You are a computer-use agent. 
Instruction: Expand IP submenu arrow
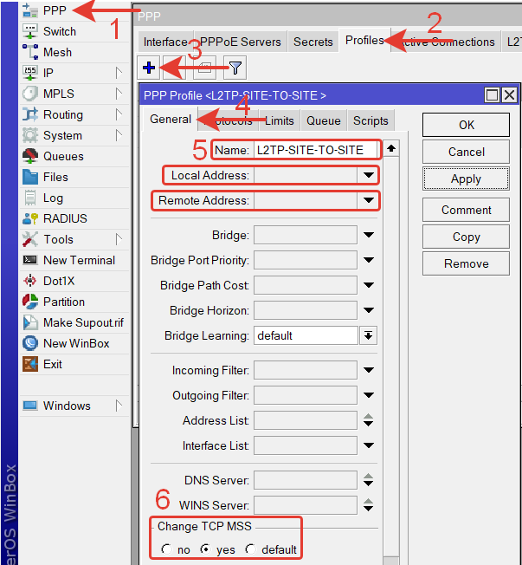click(119, 73)
